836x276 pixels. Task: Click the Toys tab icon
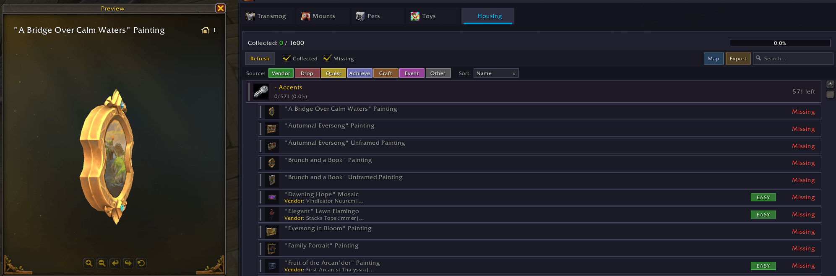(x=415, y=16)
